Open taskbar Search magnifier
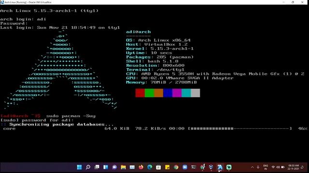This screenshot has width=309, height=173. click(88, 167)
